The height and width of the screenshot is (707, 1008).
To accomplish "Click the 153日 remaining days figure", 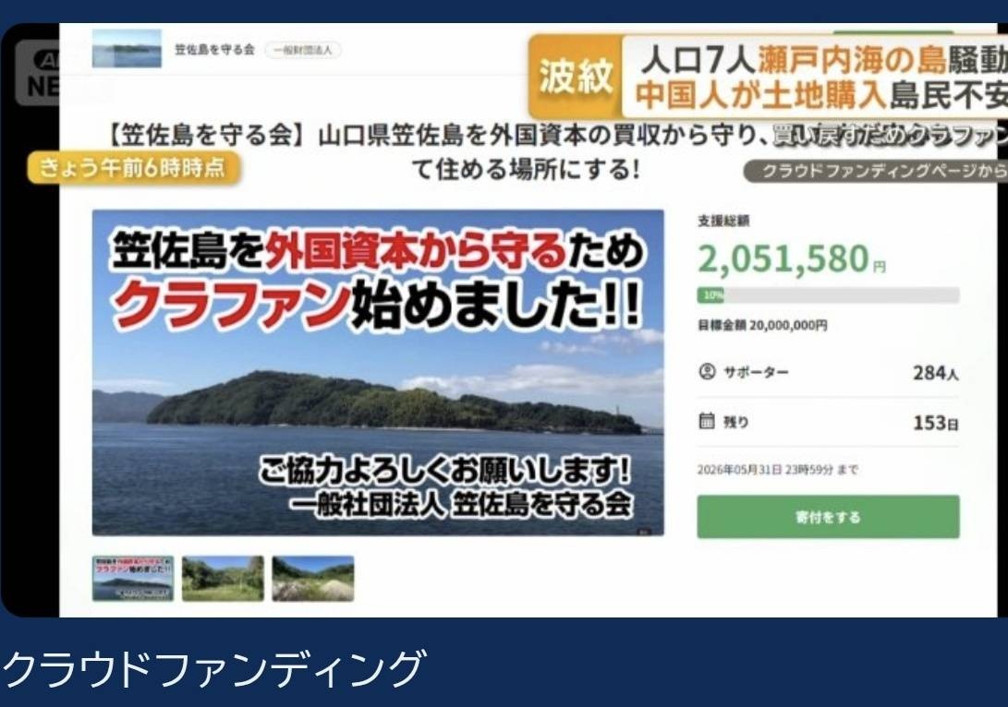I will pyautogui.click(x=935, y=423).
